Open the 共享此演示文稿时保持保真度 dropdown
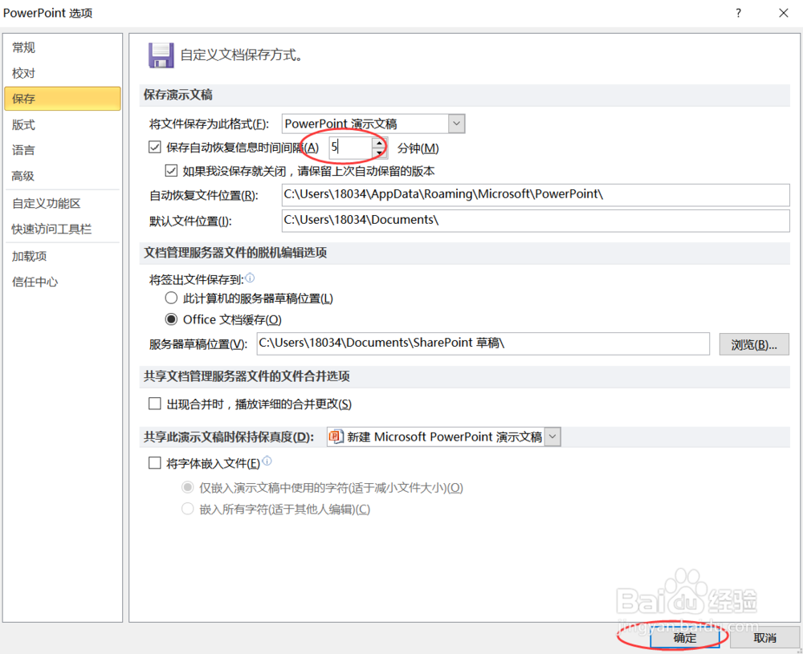Viewport: 803px width, 654px height. click(x=552, y=437)
